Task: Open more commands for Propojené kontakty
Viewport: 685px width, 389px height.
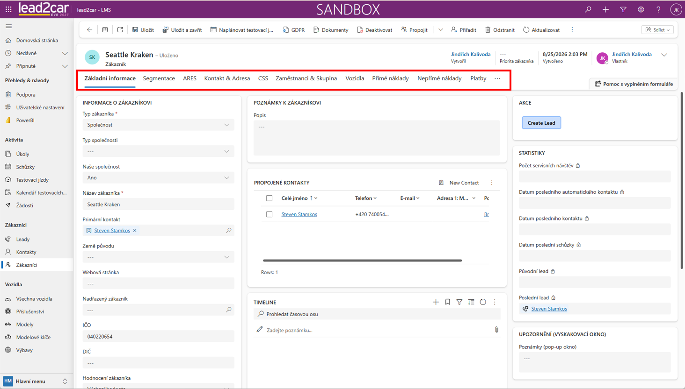Action: coord(492,183)
